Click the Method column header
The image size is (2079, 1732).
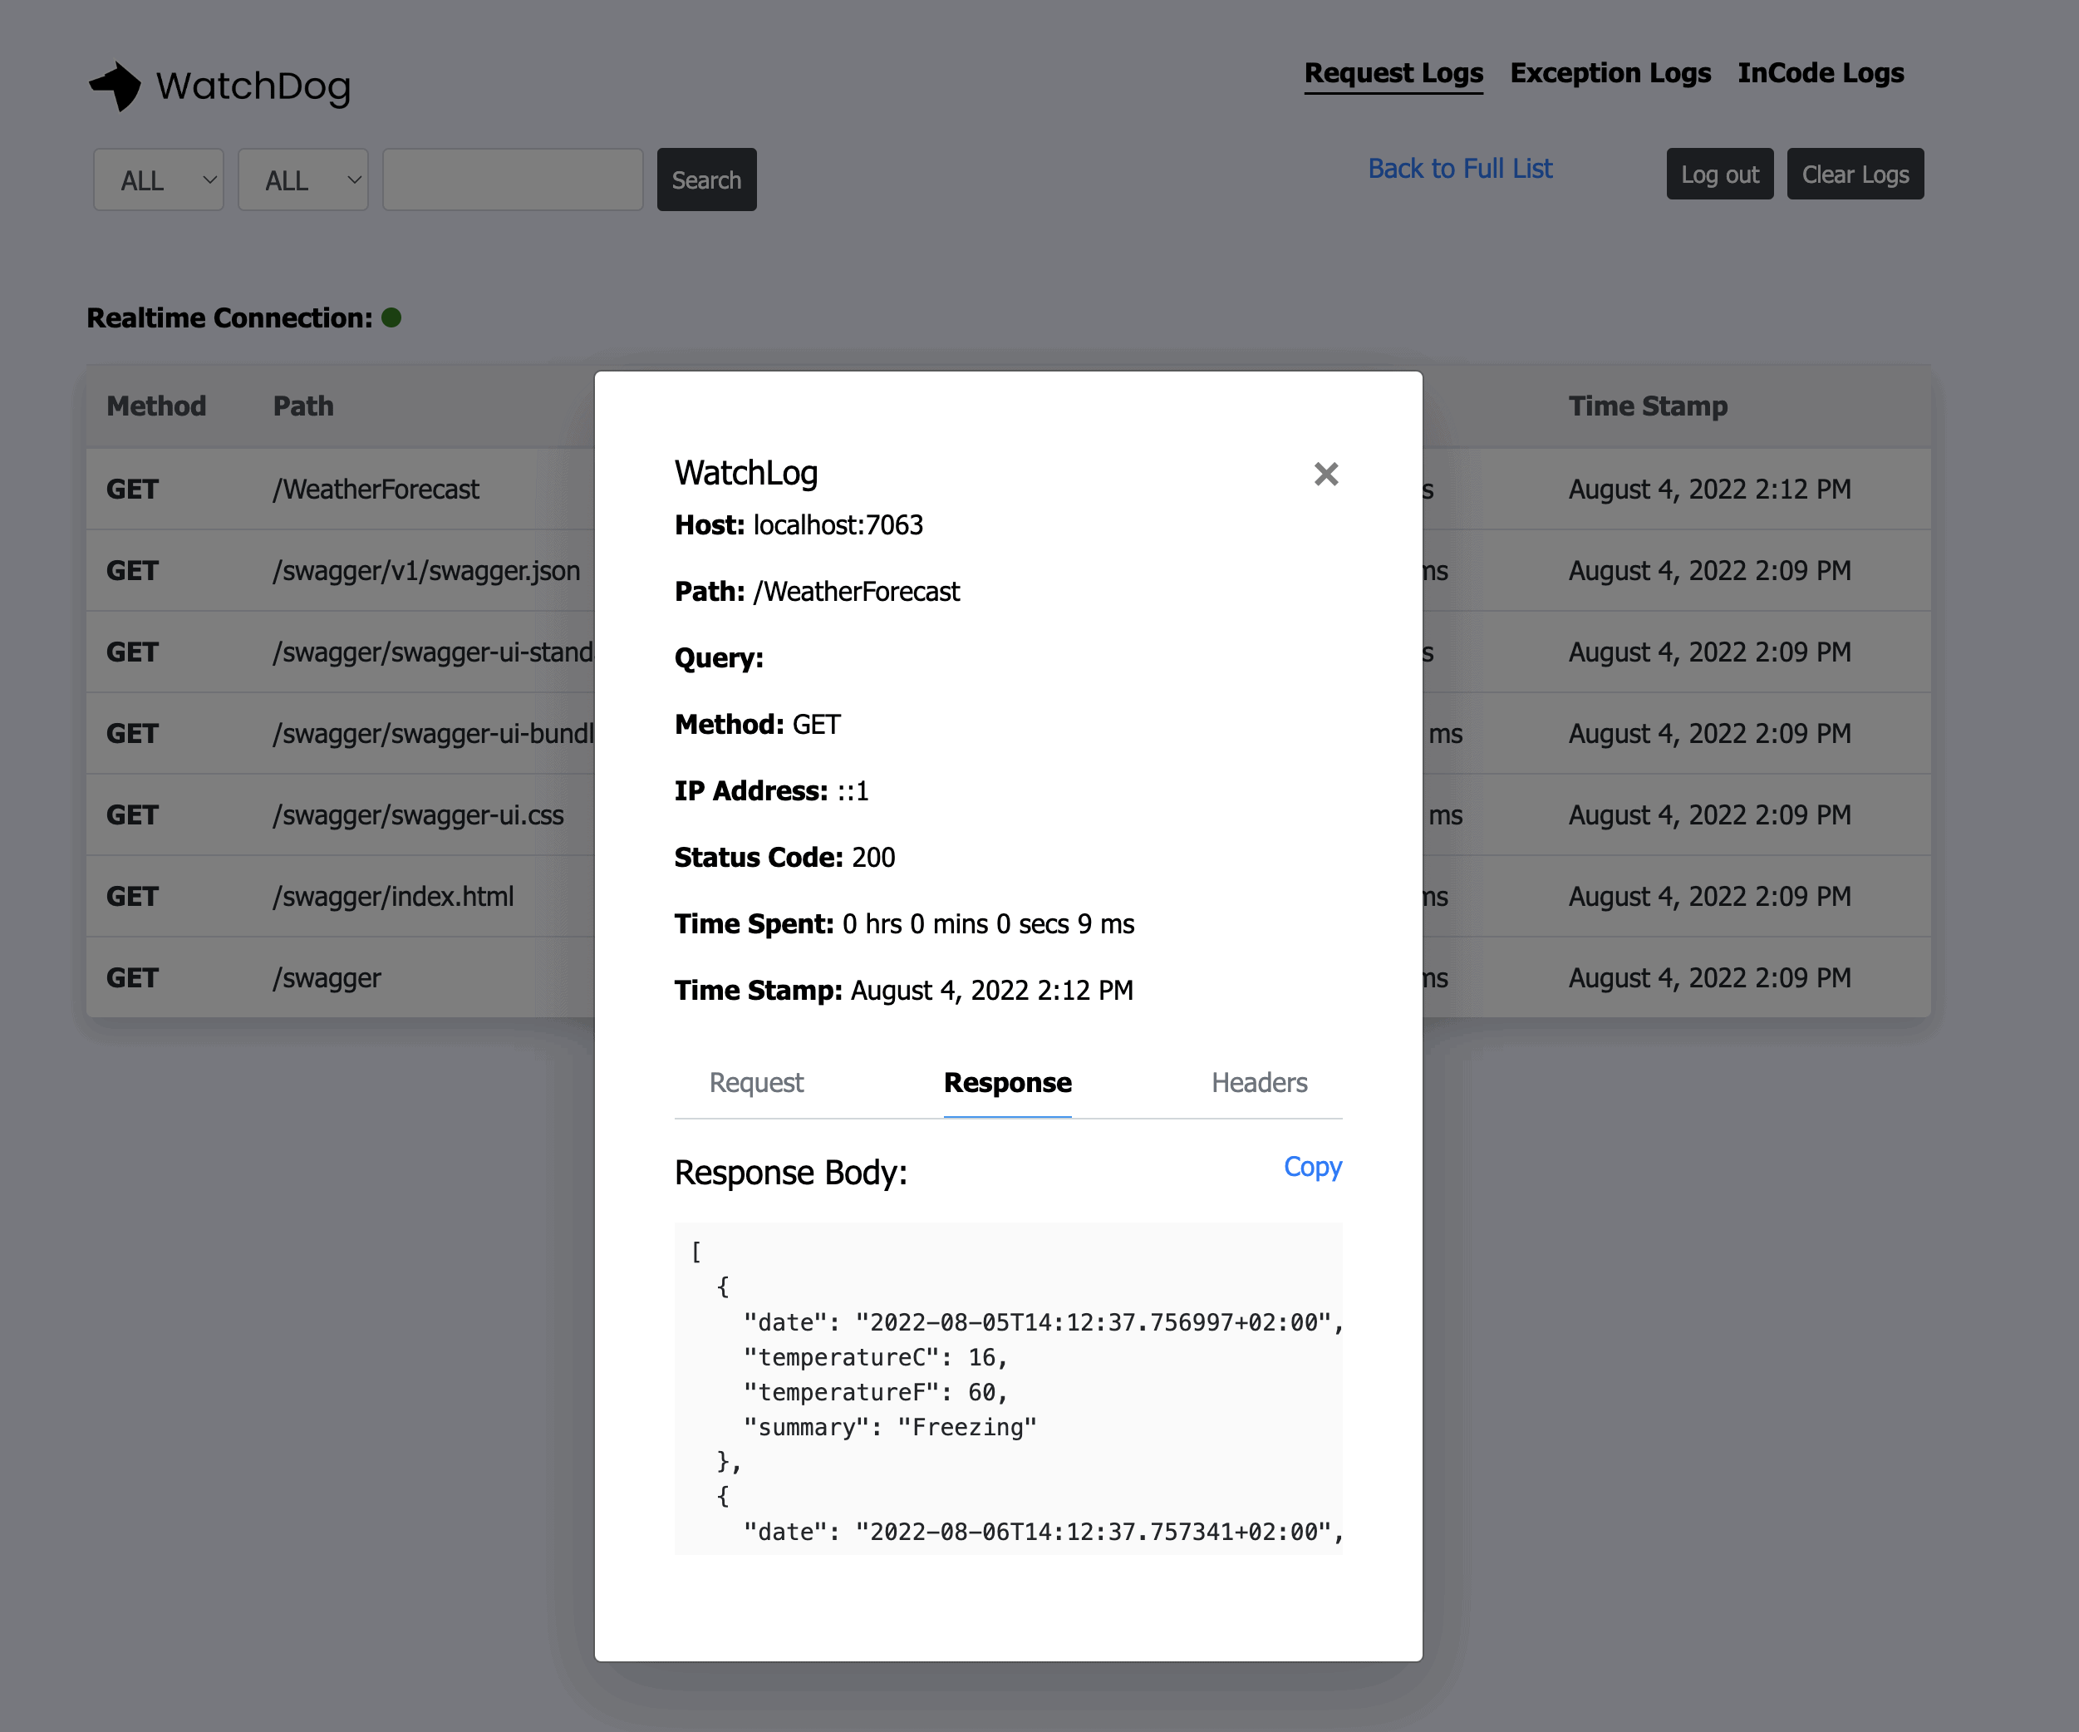[156, 406]
